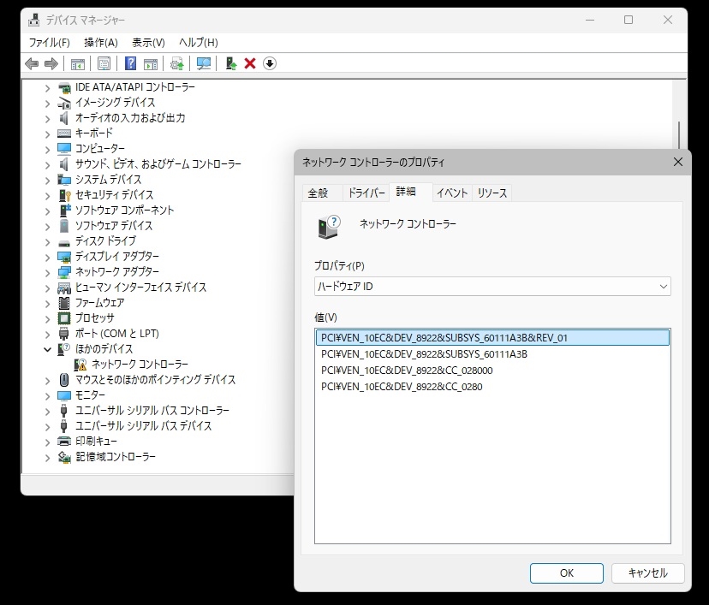Click the Disable device down-arrow icon

click(270, 63)
